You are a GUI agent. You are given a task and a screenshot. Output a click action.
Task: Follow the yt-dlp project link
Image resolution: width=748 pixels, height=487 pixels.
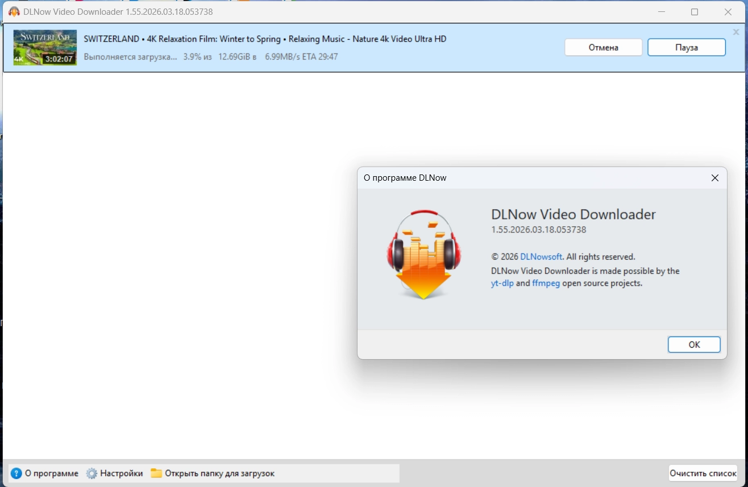[x=502, y=283]
